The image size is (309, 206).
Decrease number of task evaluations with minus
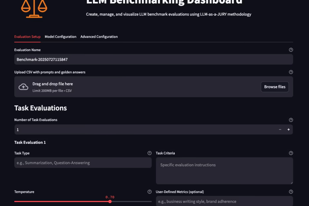[x=280, y=130]
